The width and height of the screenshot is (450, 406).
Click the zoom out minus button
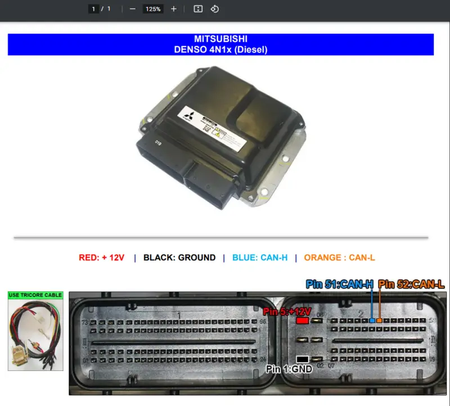pyautogui.click(x=132, y=9)
